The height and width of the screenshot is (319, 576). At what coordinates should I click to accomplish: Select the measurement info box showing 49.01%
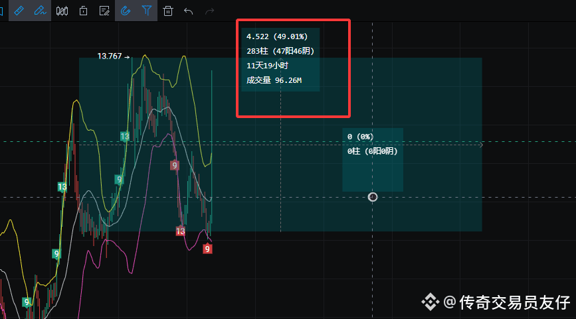pos(280,59)
